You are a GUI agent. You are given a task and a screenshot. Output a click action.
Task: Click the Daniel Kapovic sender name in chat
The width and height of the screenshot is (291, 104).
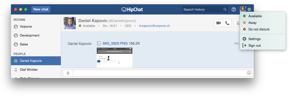[x=80, y=44]
